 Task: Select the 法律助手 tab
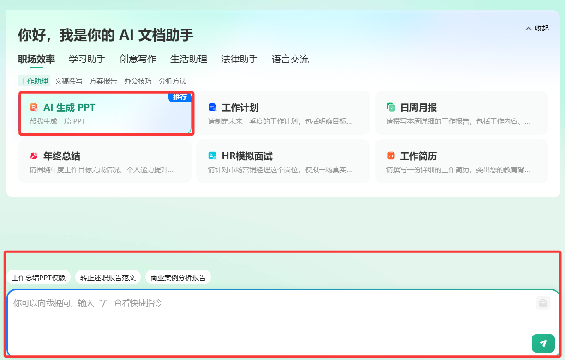click(240, 59)
